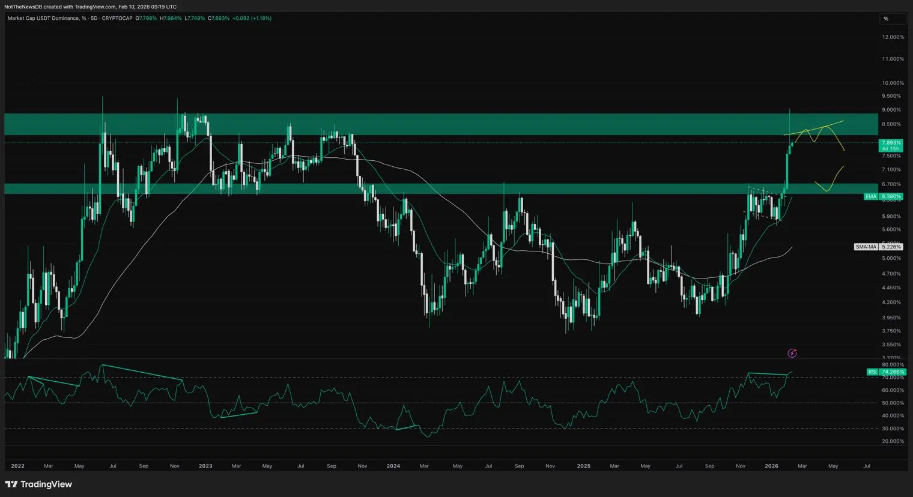The width and height of the screenshot is (913, 497).
Task: Click the Market Cap USDT Dominance title
Action: 43,19
